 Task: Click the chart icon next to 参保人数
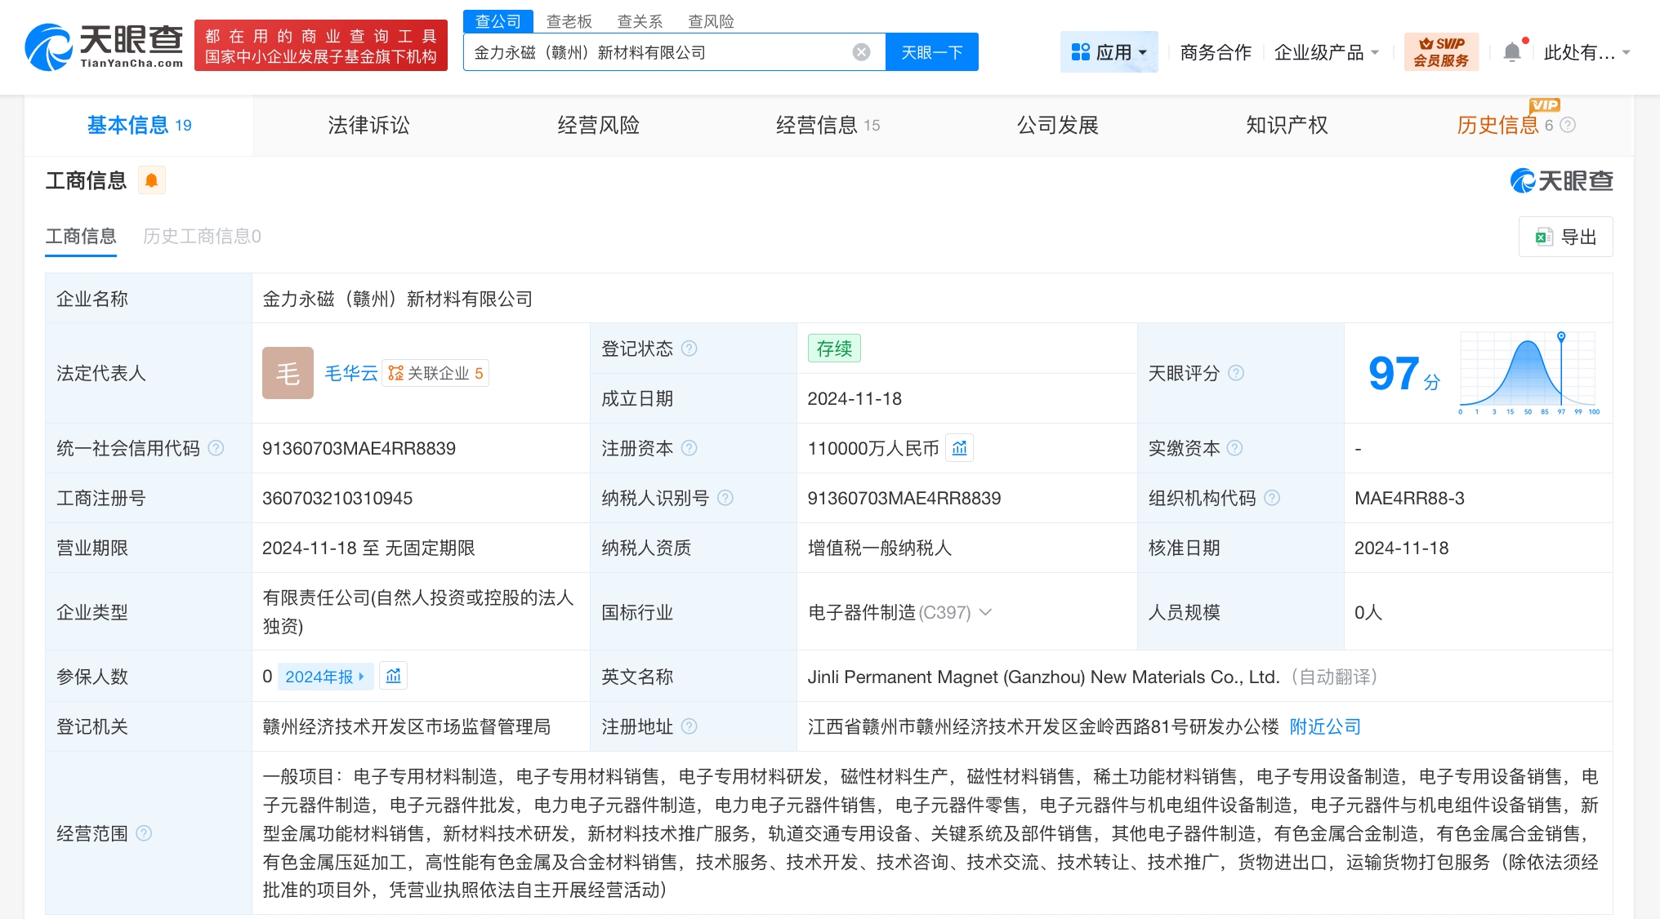[x=393, y=676]
